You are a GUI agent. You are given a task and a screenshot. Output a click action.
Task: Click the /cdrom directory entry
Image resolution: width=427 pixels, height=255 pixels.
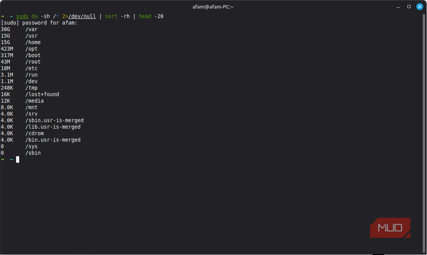pyautogui.click(x=34, y=134)
